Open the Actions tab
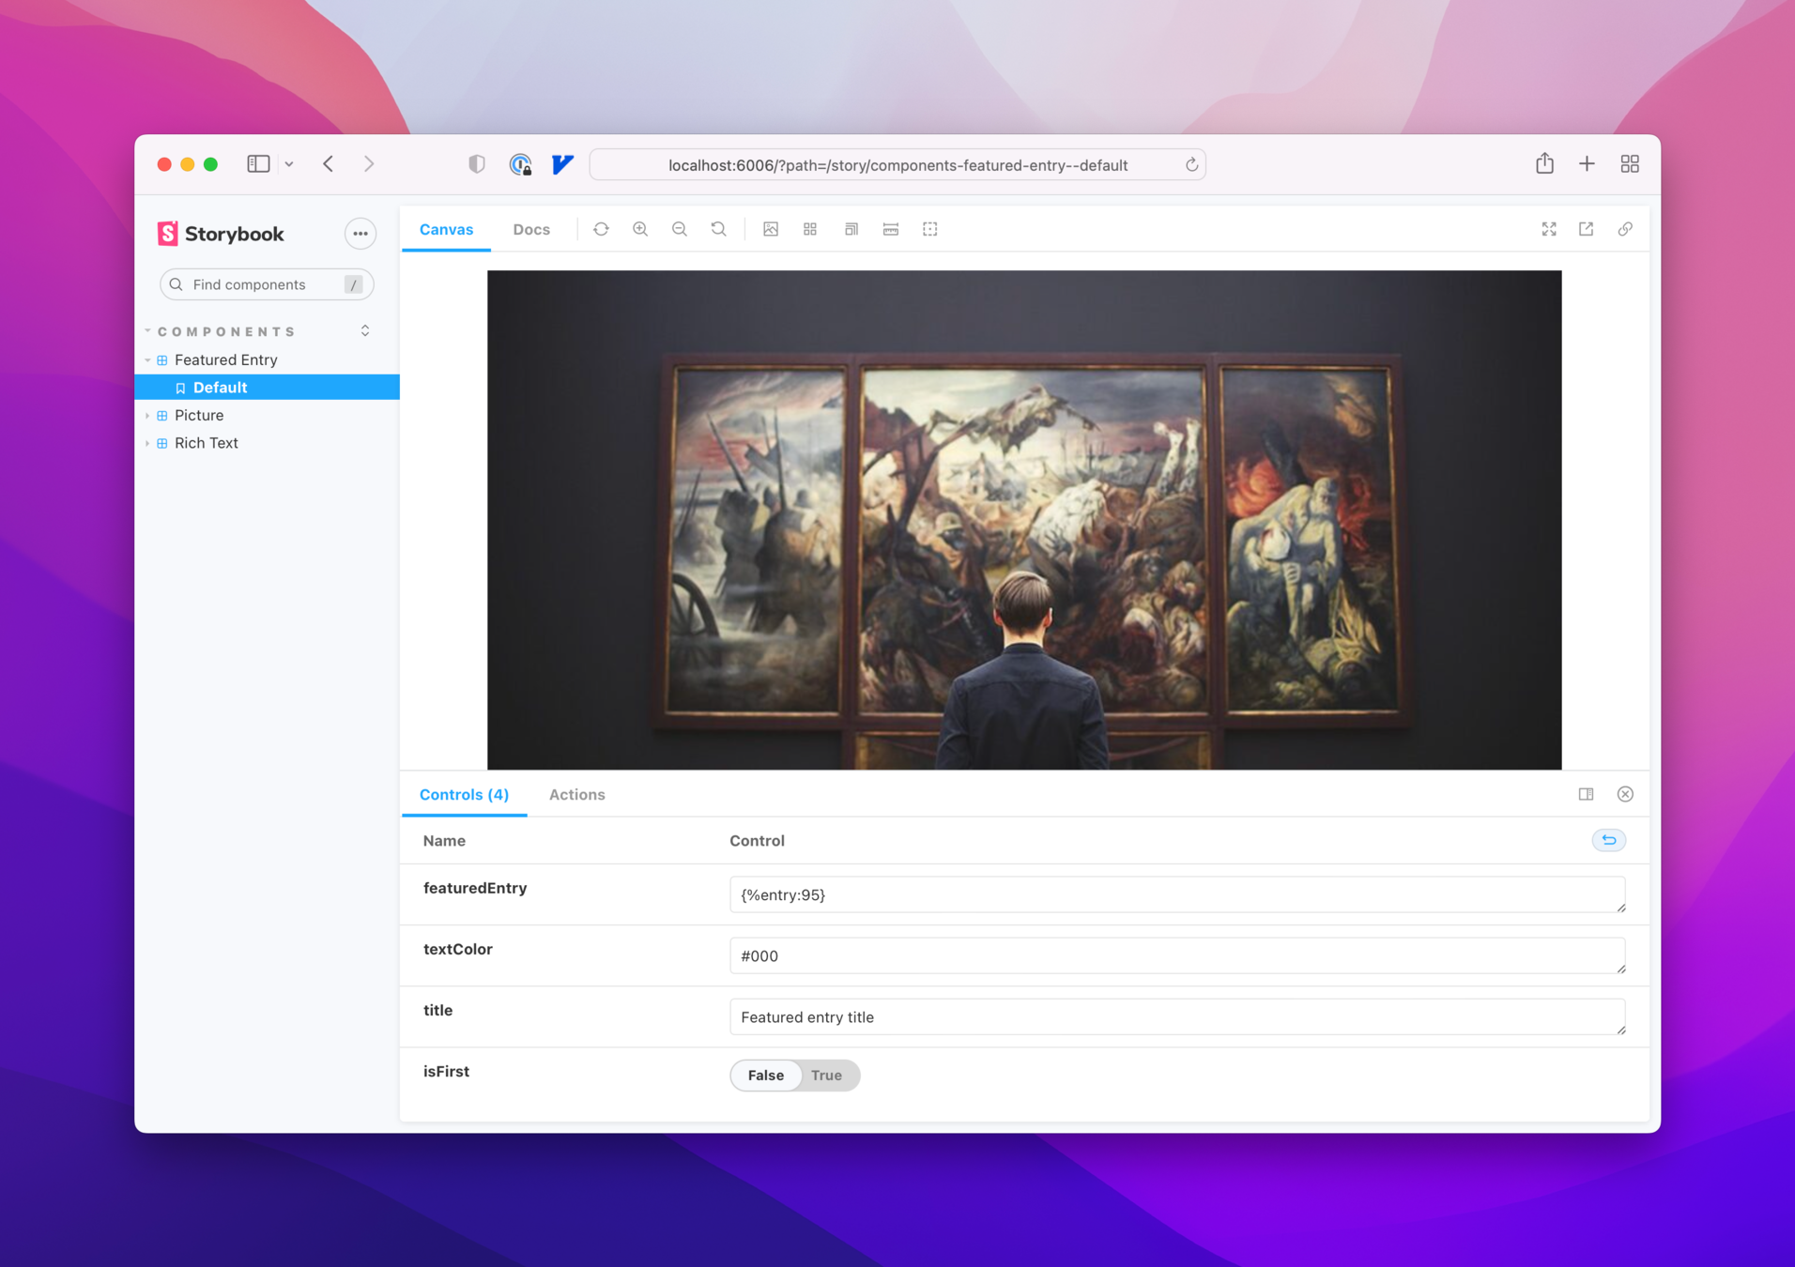This screenshot has width=1795, height=1267. click(576, 795)
